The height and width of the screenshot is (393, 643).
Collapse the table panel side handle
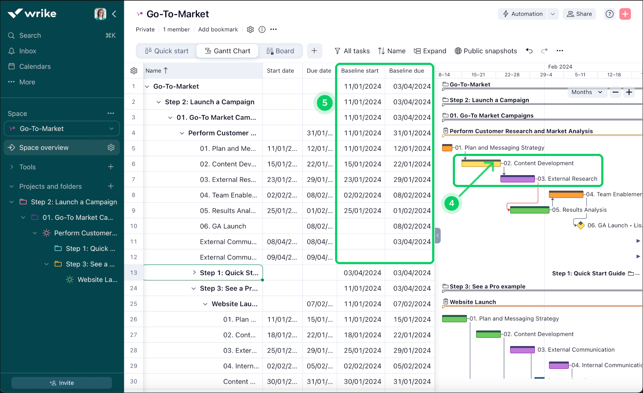[x=438, y=236]
